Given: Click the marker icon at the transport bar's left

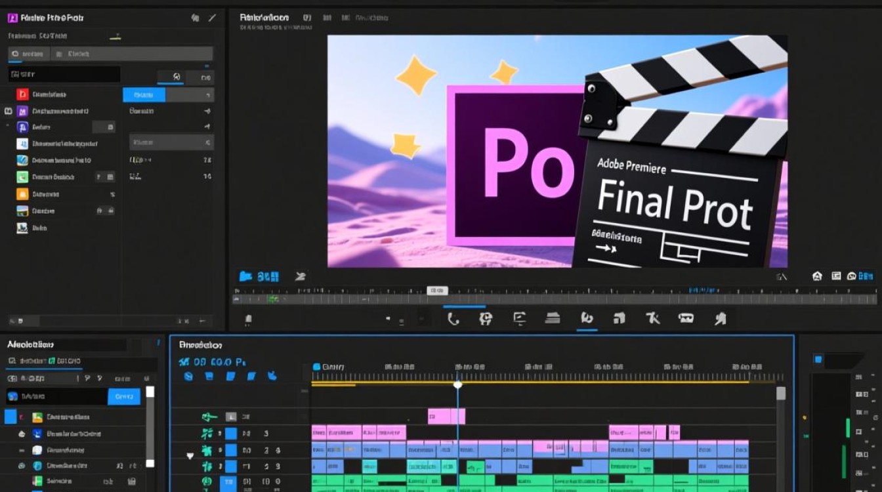Looking at the screenshot, I should (x=248, y=320).
